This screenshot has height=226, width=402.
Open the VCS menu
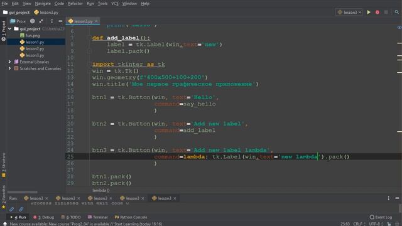tap(115, 4)
